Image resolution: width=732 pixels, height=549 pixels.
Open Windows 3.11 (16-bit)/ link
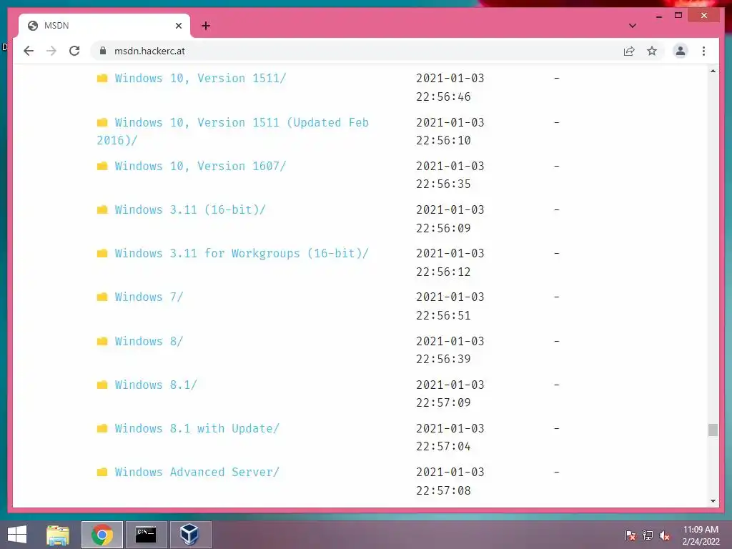190,209
